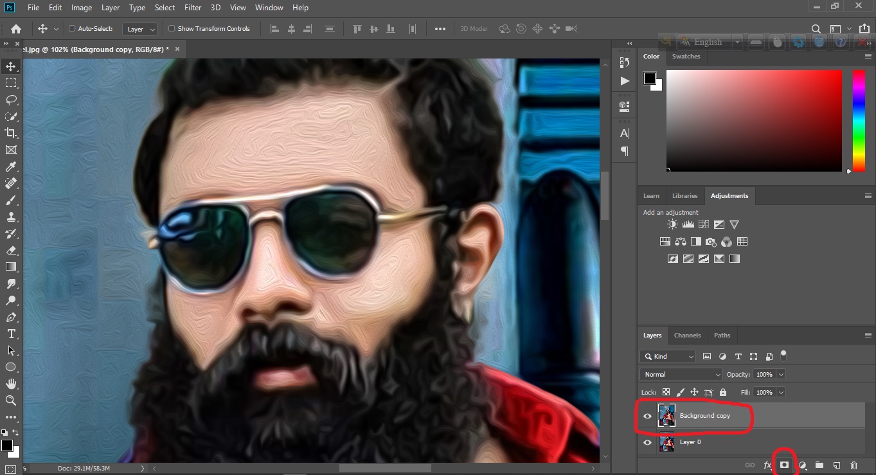Activate the Zoom tool
This screenshot has height=475, width=876.
click(x=11, y=400)
